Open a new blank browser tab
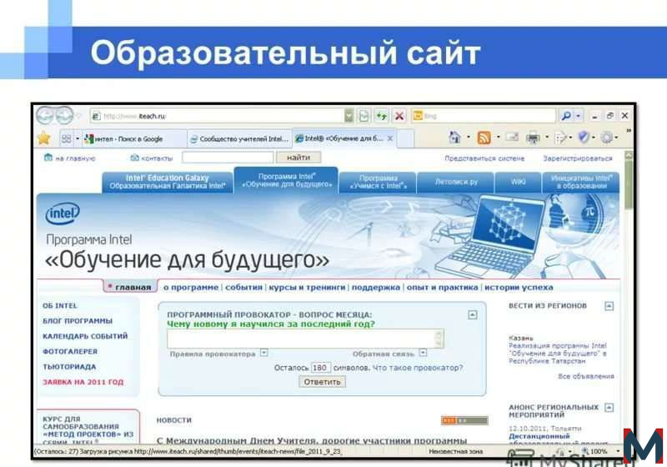Screen dimensions: 667x467 (406, 138)
